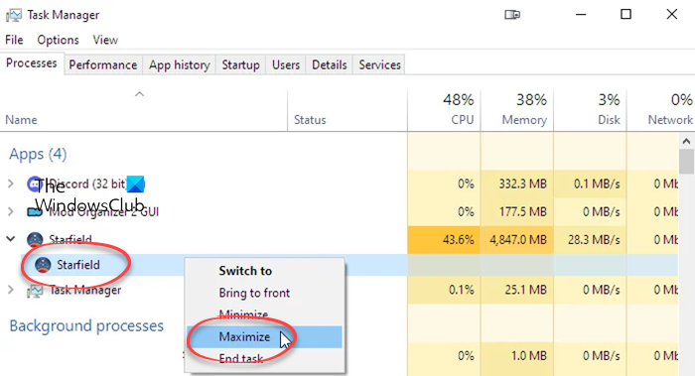This screenshot has height=376, width=695.
Task: Click the Task Manager title bar icon
Action: (13, 15)
